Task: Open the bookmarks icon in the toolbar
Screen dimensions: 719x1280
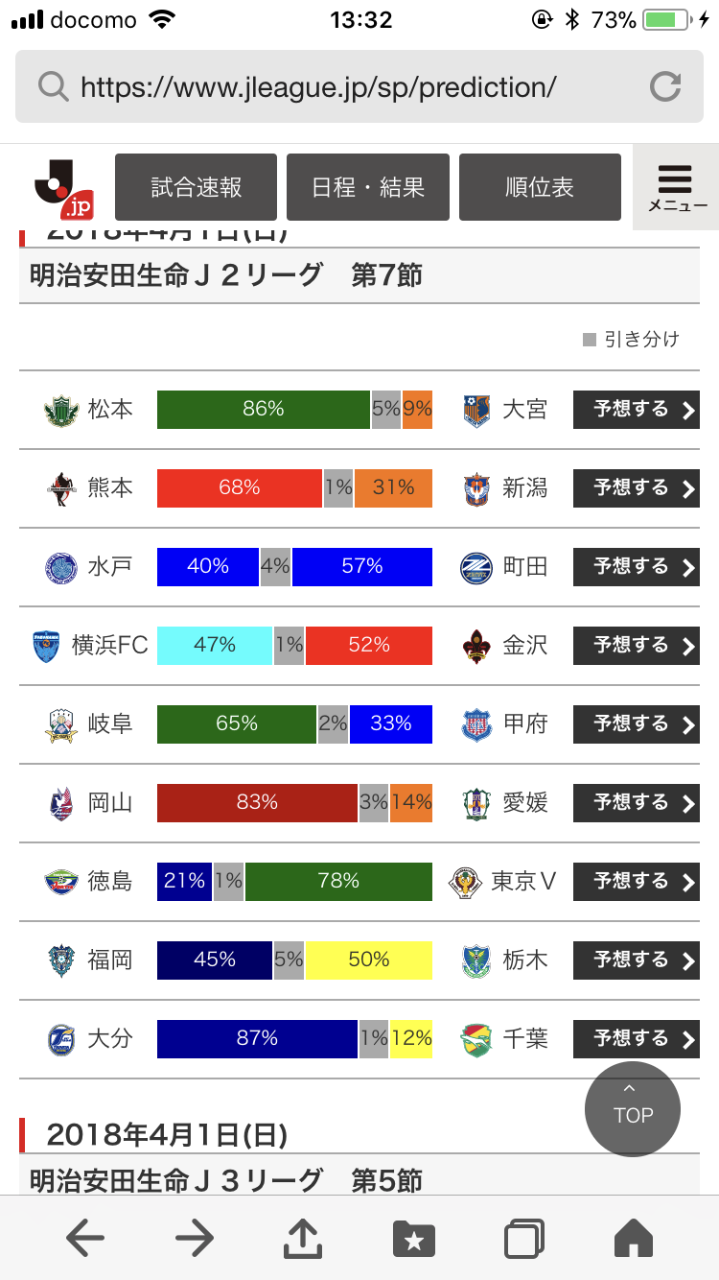Action: [414, 1239]
